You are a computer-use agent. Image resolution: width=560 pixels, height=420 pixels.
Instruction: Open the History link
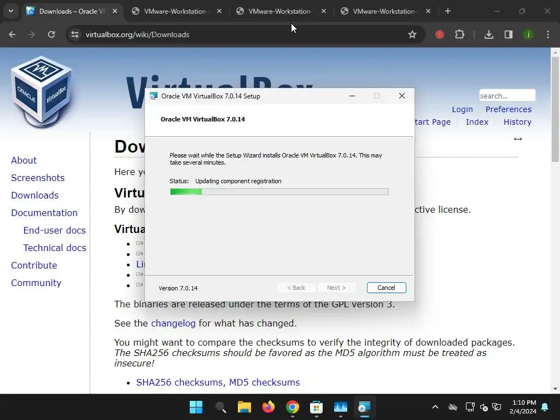[517, 122]
